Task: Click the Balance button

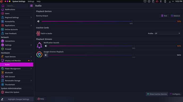Action: pyautogui.click(x=175, y=16)
